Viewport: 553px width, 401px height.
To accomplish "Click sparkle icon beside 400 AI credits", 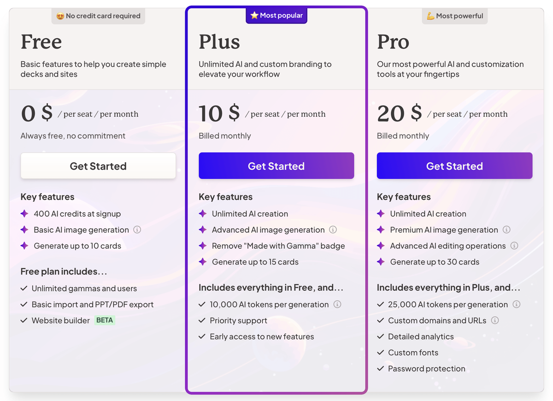I will click(x=24, y=213).
